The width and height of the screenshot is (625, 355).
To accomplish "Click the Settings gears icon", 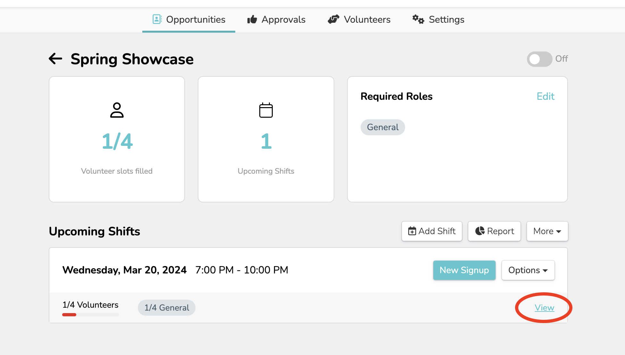I will (418, 19).
